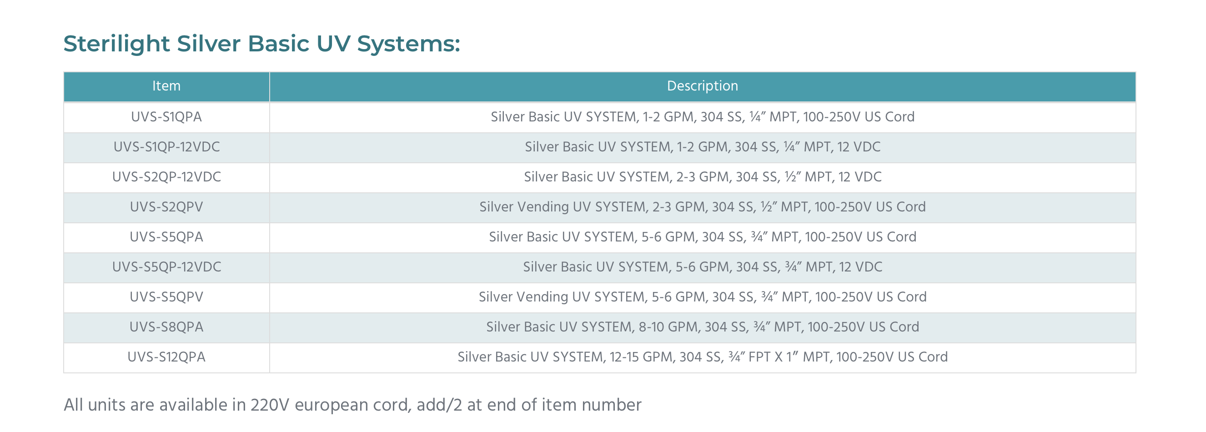Select the UVS-S8QPA item cell
This screenshot has height=432, width=1206.
pos(166,327)
